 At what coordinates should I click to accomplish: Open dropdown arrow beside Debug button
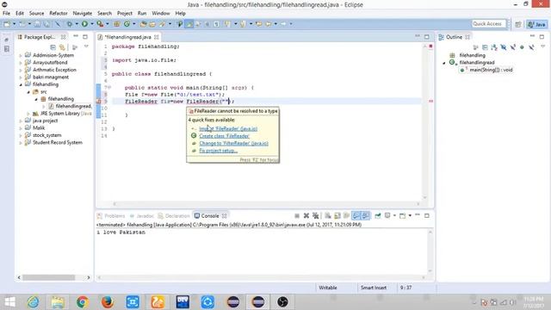click(x=77, y=24)
